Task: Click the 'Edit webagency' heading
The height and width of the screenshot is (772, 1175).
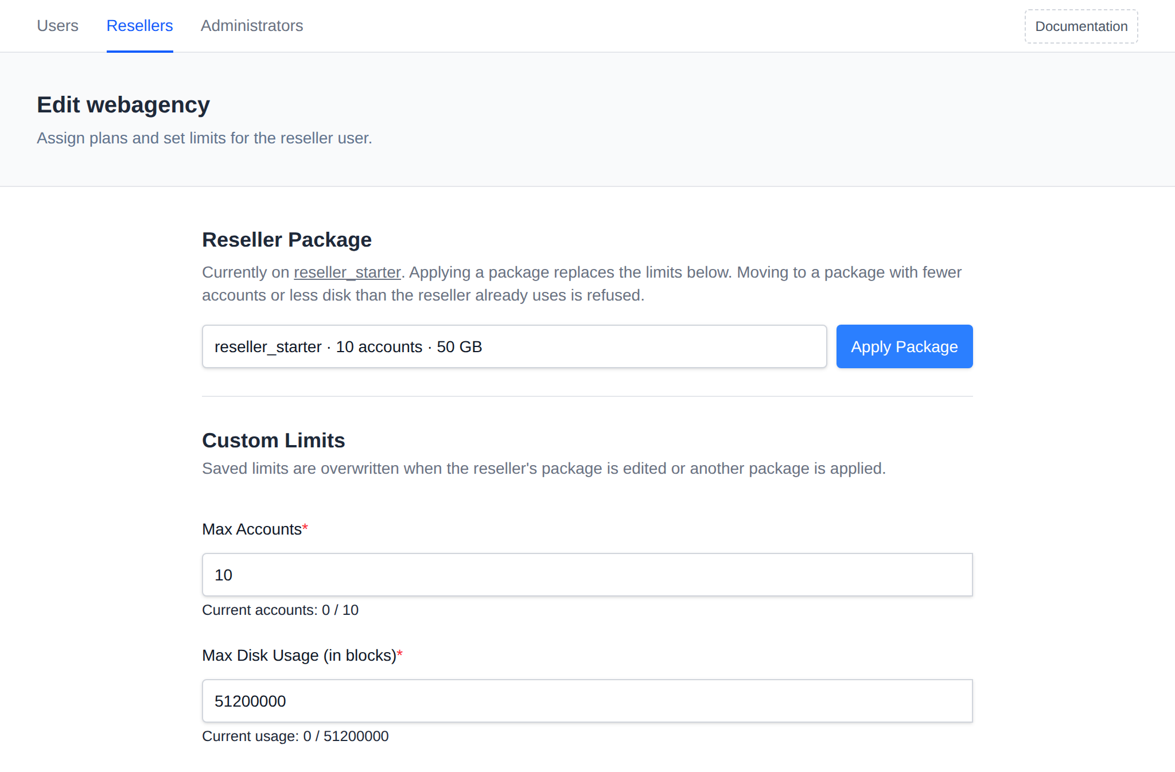Action: (x=123, y=105)
